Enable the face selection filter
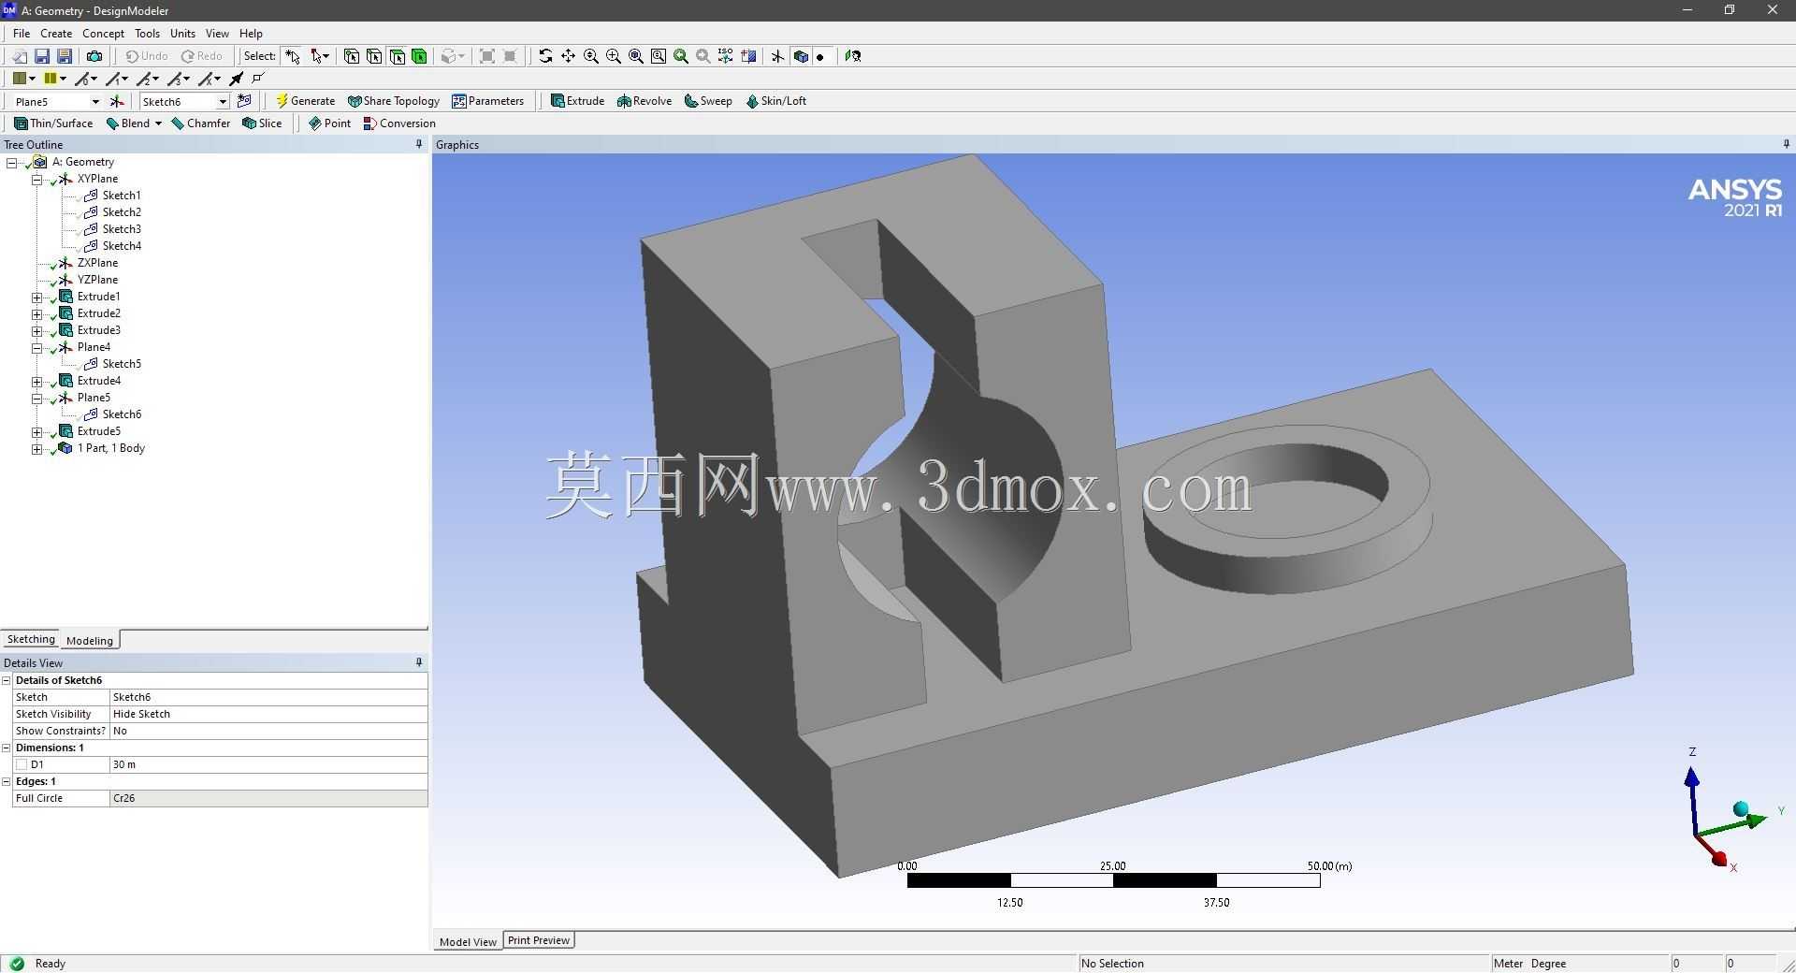This screenshot has height=973, width=1796. pyautogui.click(x=397, y=56)
